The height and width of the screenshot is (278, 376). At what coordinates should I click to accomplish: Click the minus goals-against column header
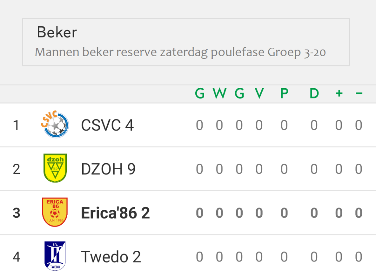[359, 93]
